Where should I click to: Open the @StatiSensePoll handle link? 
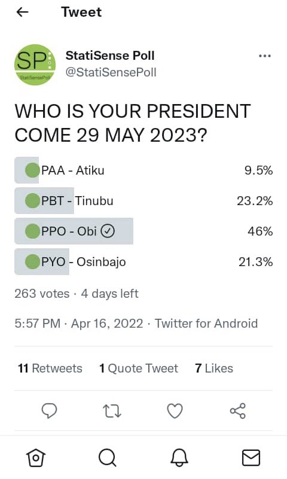(x=111, y=72)
